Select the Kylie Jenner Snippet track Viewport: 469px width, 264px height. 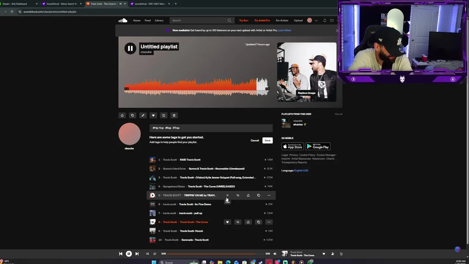218,177
